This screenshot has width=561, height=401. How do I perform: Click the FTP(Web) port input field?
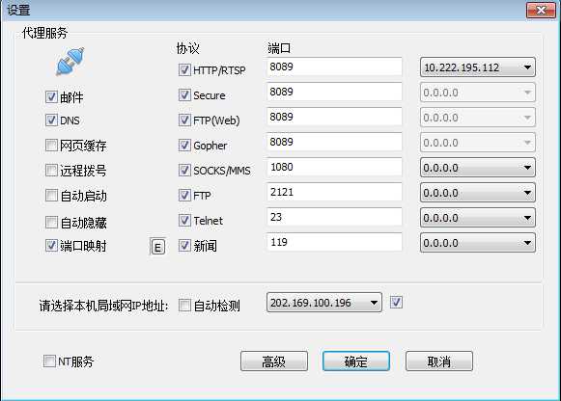[334, 117]
